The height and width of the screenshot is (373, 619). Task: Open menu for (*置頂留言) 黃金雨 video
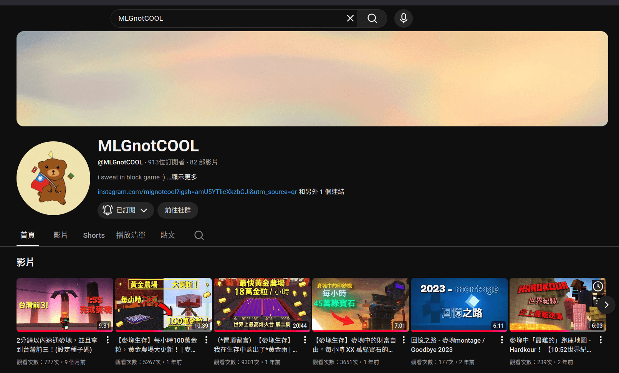click(305, 340)
